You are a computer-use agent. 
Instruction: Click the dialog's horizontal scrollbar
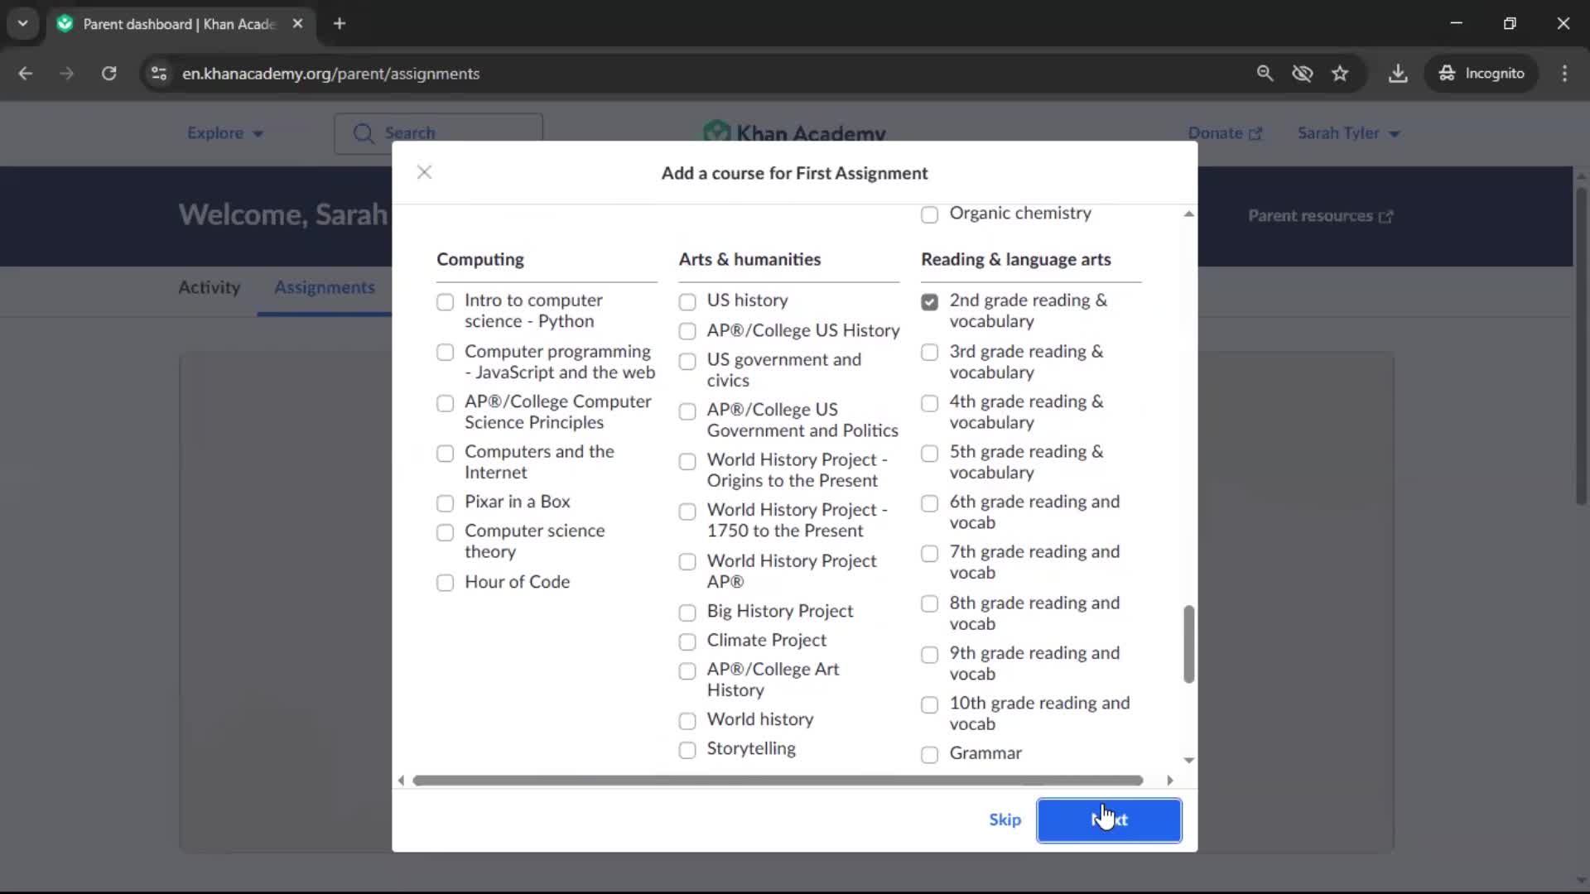tap(777, 781)
